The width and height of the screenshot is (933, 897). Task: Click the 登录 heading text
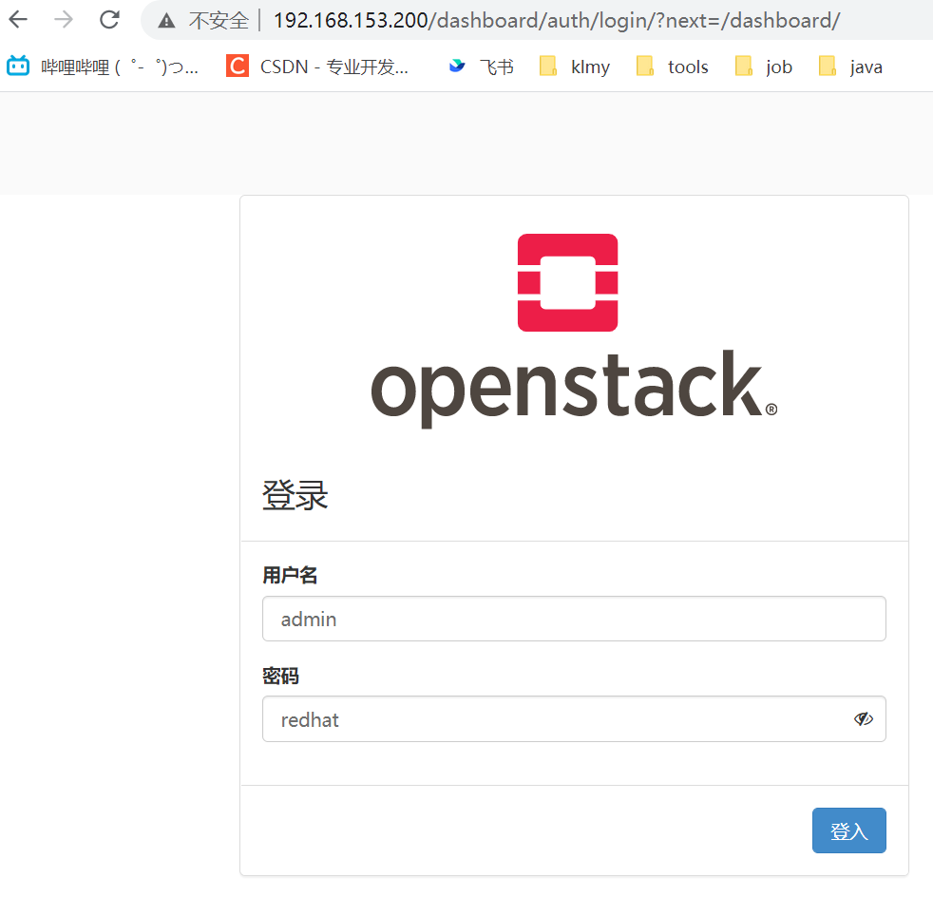click(x=295, y=495)
